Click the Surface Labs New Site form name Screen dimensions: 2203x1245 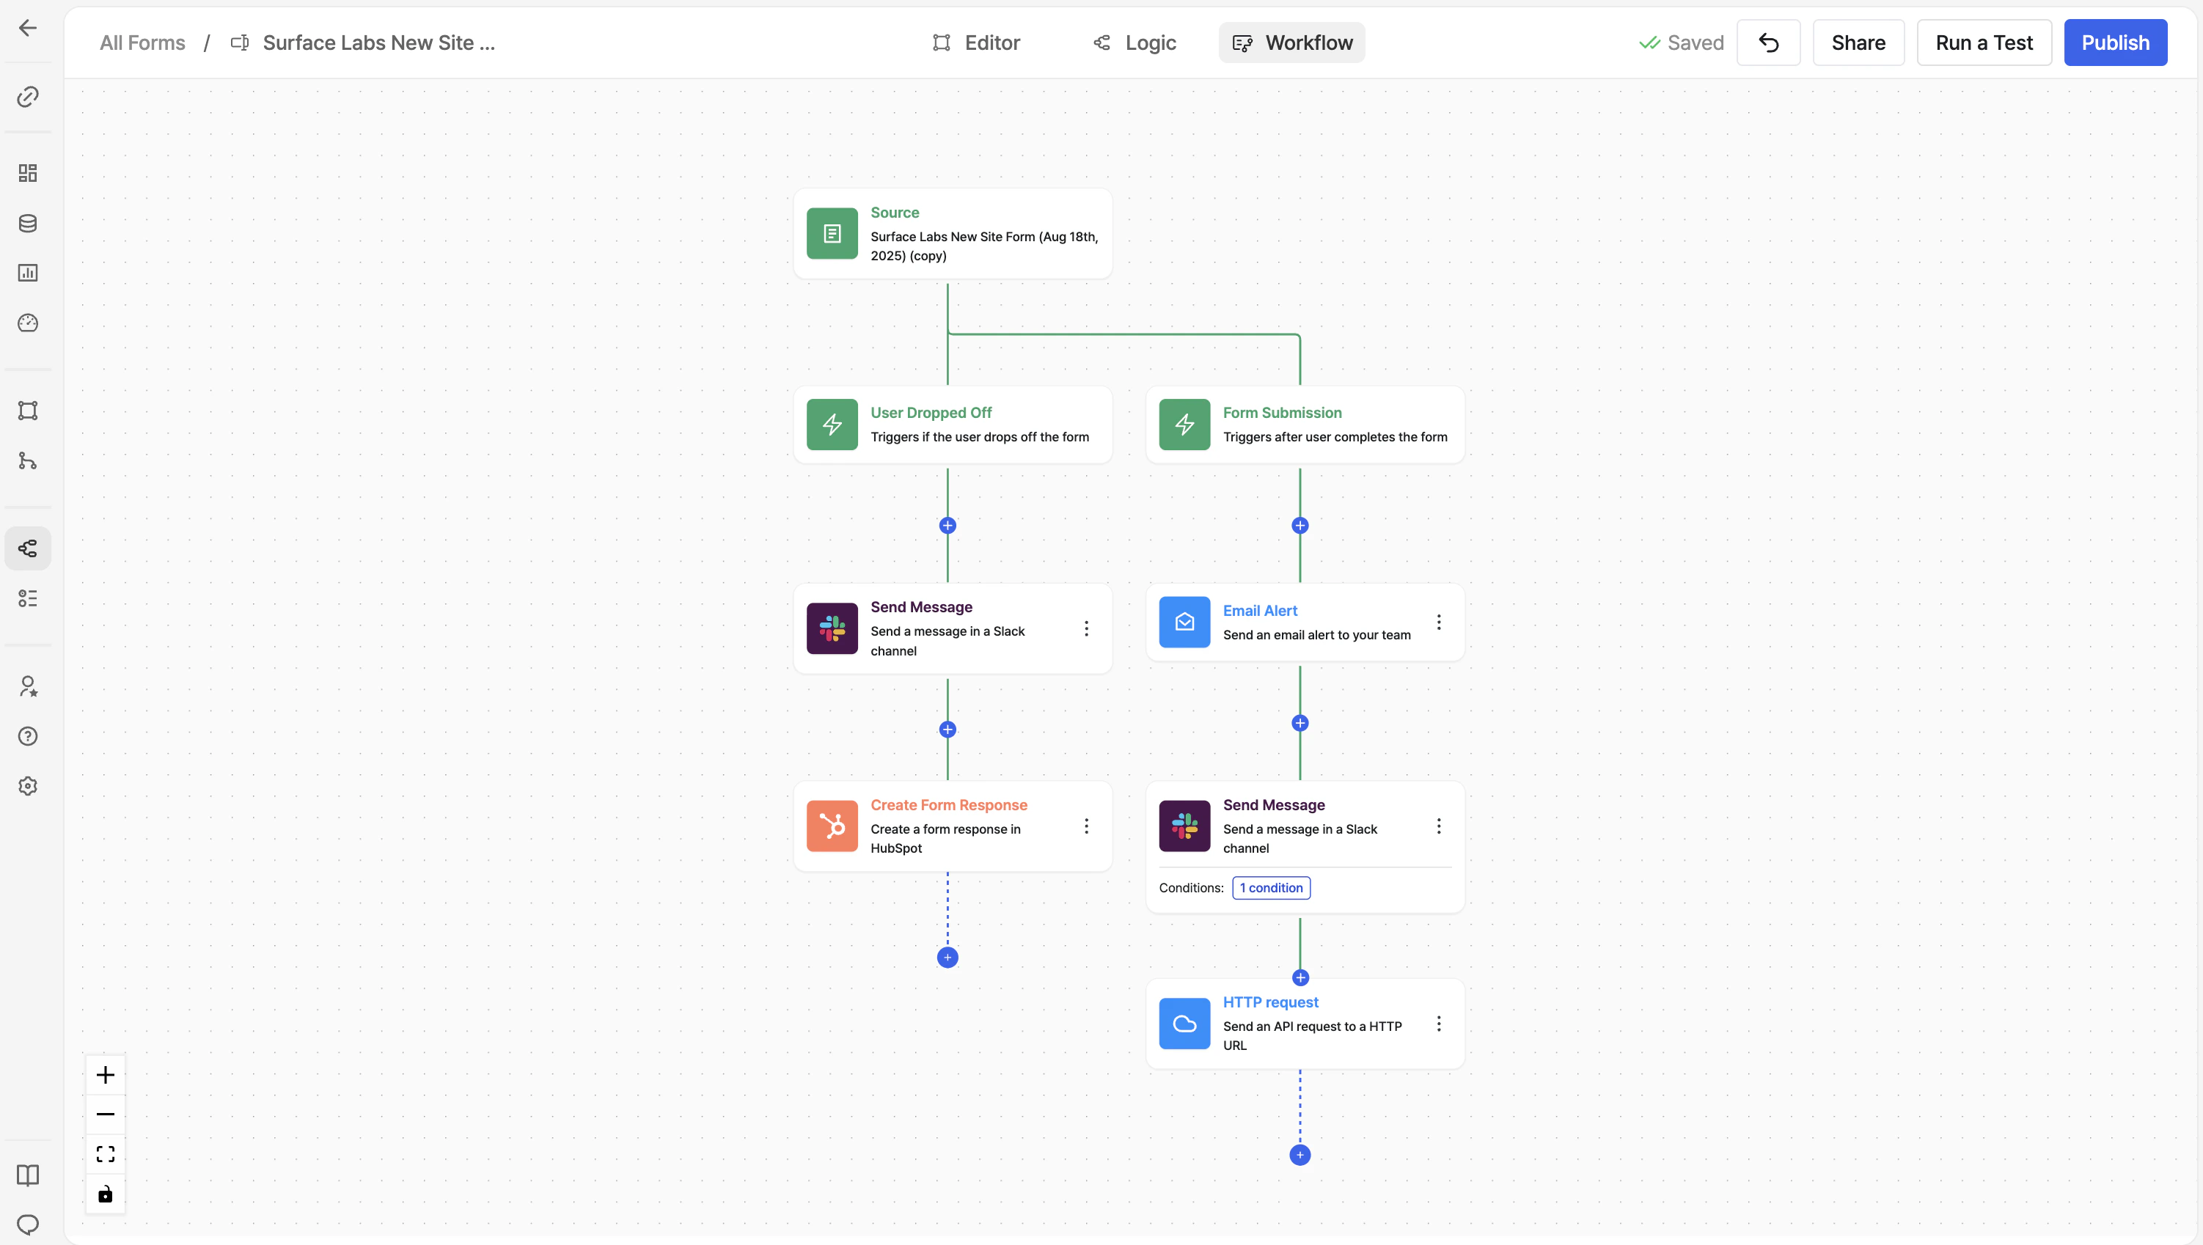(x=378, y=43)
